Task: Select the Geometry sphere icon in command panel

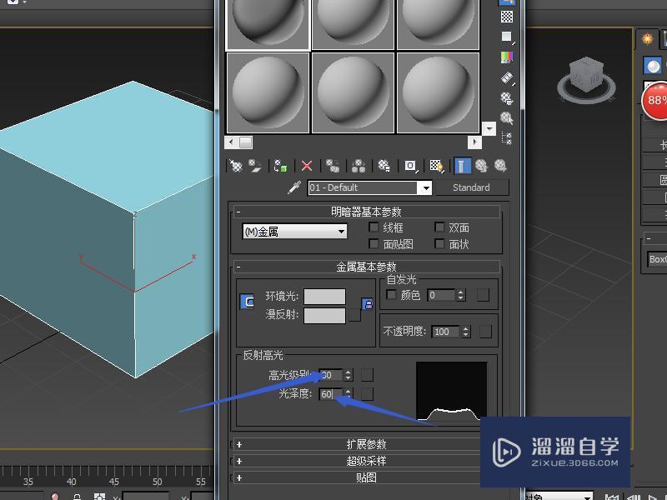Action: point(653,66)
